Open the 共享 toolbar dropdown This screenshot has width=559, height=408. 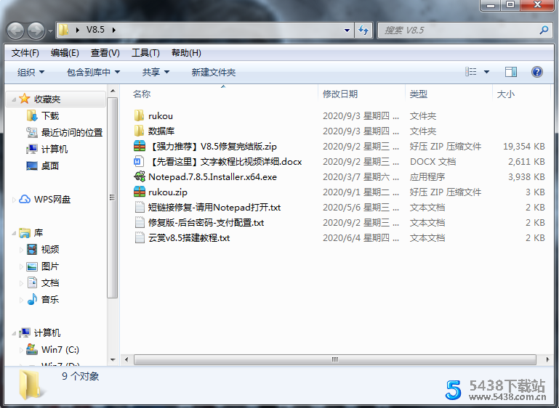point(156,73)
